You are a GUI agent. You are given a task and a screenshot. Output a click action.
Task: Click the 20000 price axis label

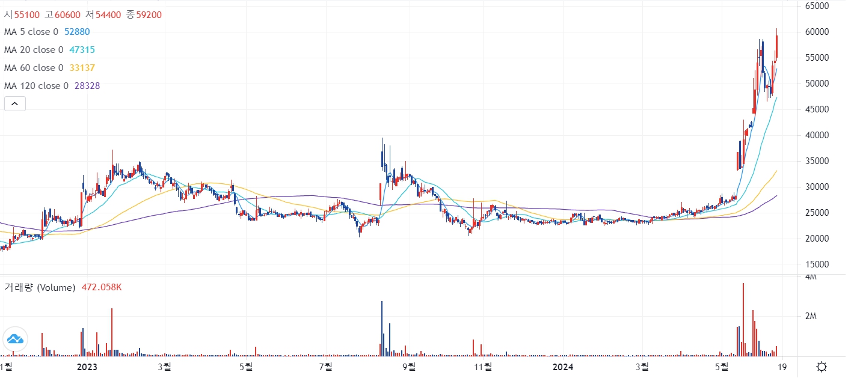[x=817, y=239]
